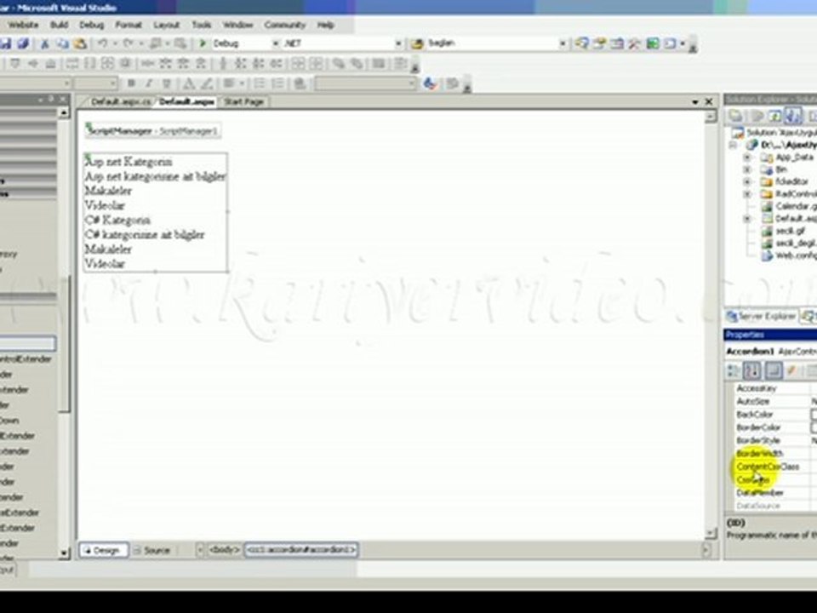Expand the fckeditor folder node
This screenshot has height=613, width=817.
tap(747, 181)
